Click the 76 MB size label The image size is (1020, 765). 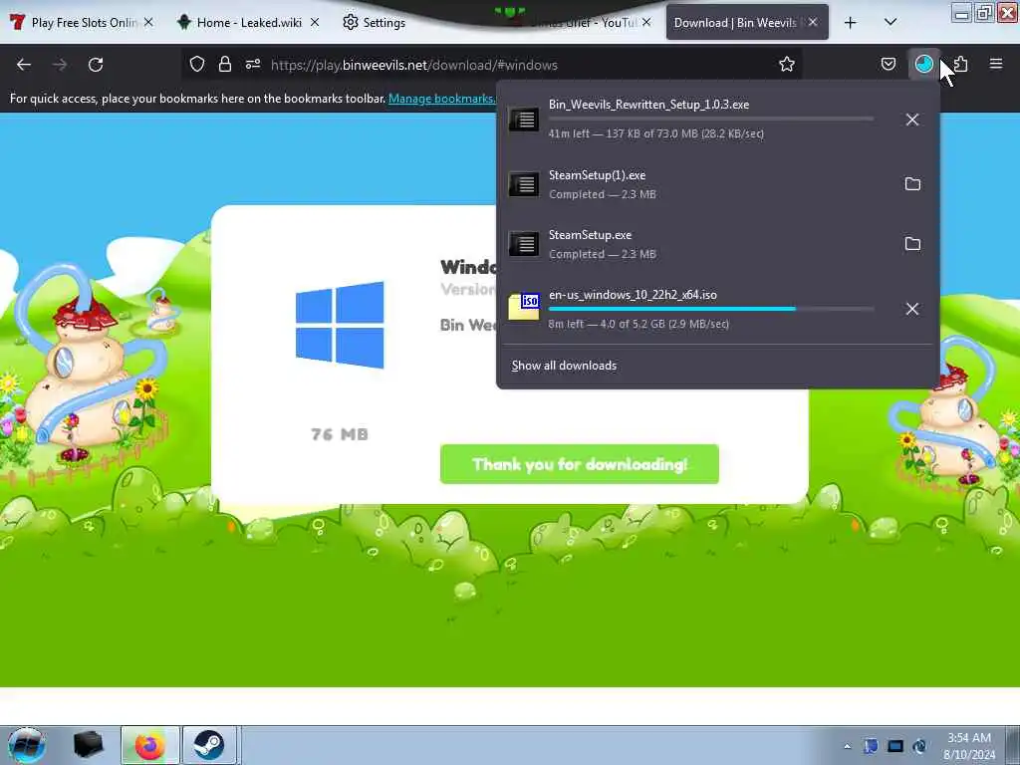[x=340, y=434]
